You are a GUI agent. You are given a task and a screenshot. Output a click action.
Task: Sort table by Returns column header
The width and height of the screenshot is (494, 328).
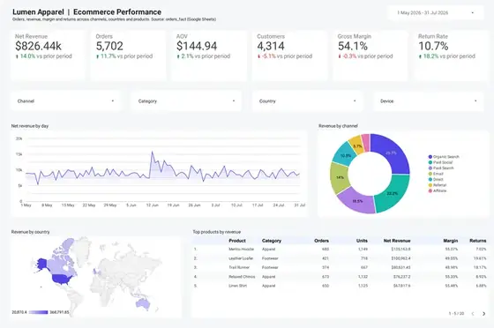tap(478, 241)
